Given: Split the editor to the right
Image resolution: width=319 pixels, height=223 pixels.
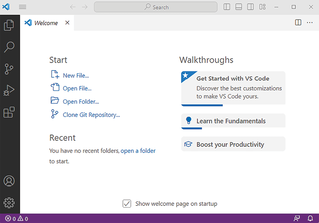Looking at the screenshot, I should [x=298, y=22].
